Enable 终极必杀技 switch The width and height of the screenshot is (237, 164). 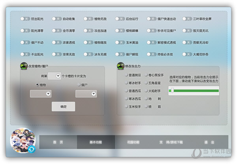[152, 54]
